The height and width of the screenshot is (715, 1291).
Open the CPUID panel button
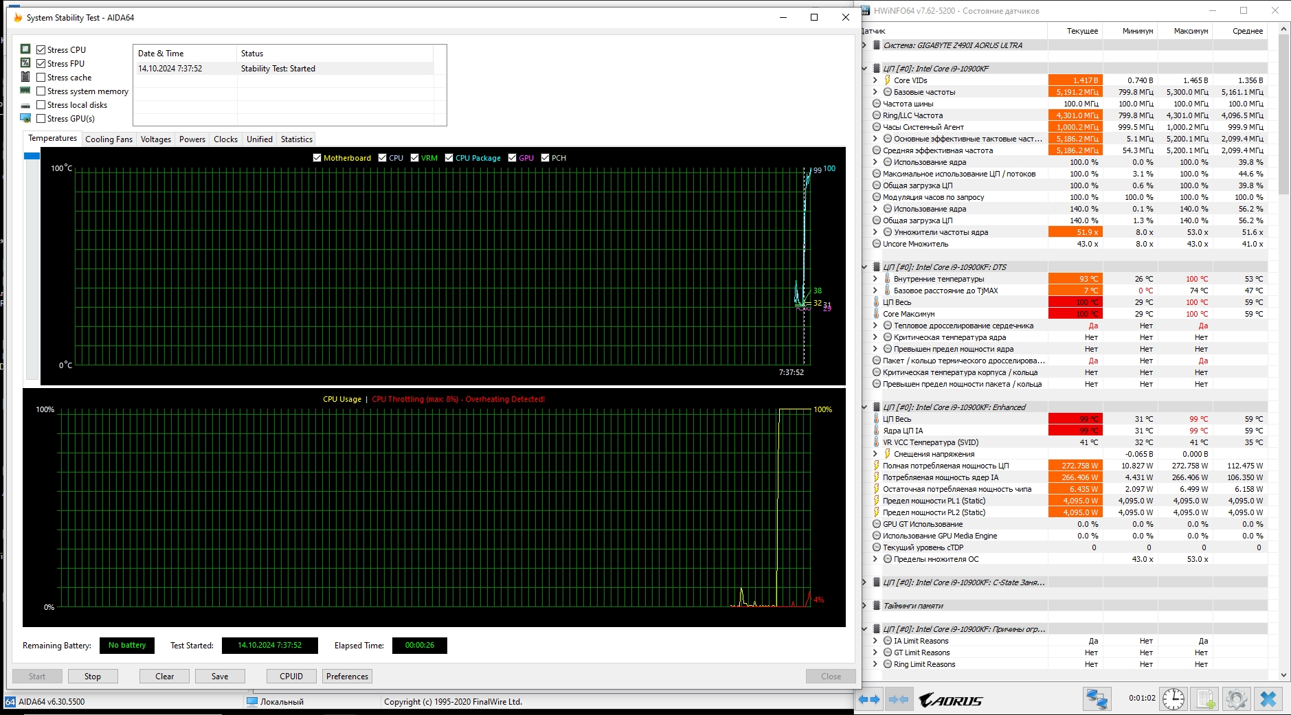click(291, 677)
